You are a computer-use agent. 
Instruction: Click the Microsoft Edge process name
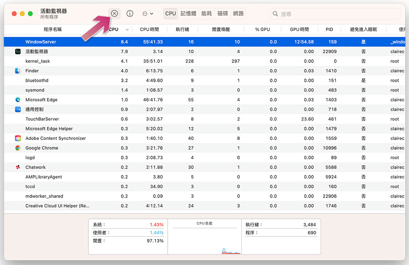coord(41,100)
